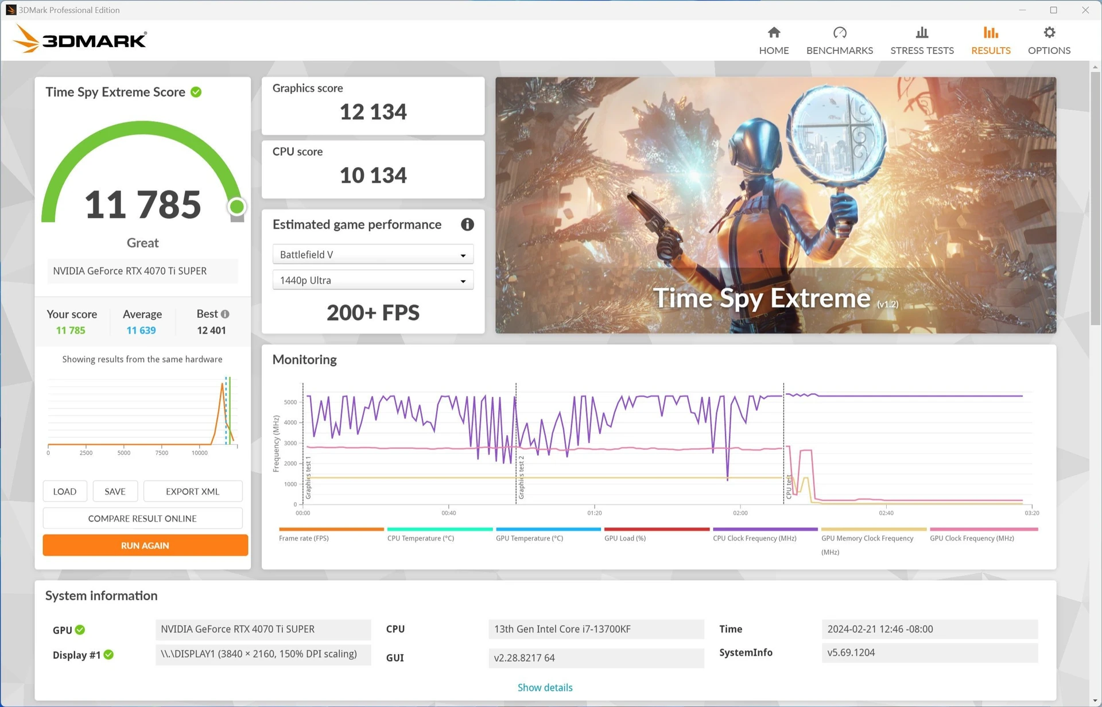Click the DISPLAY1 resolution info field

pyautogui.click(x=263, y=654)
